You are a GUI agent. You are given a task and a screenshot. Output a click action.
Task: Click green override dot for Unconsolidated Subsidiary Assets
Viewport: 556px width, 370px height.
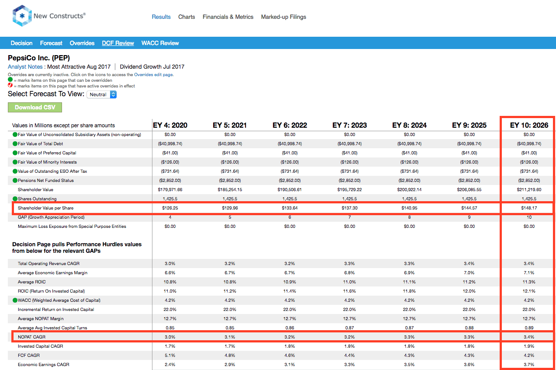(15, 134)
